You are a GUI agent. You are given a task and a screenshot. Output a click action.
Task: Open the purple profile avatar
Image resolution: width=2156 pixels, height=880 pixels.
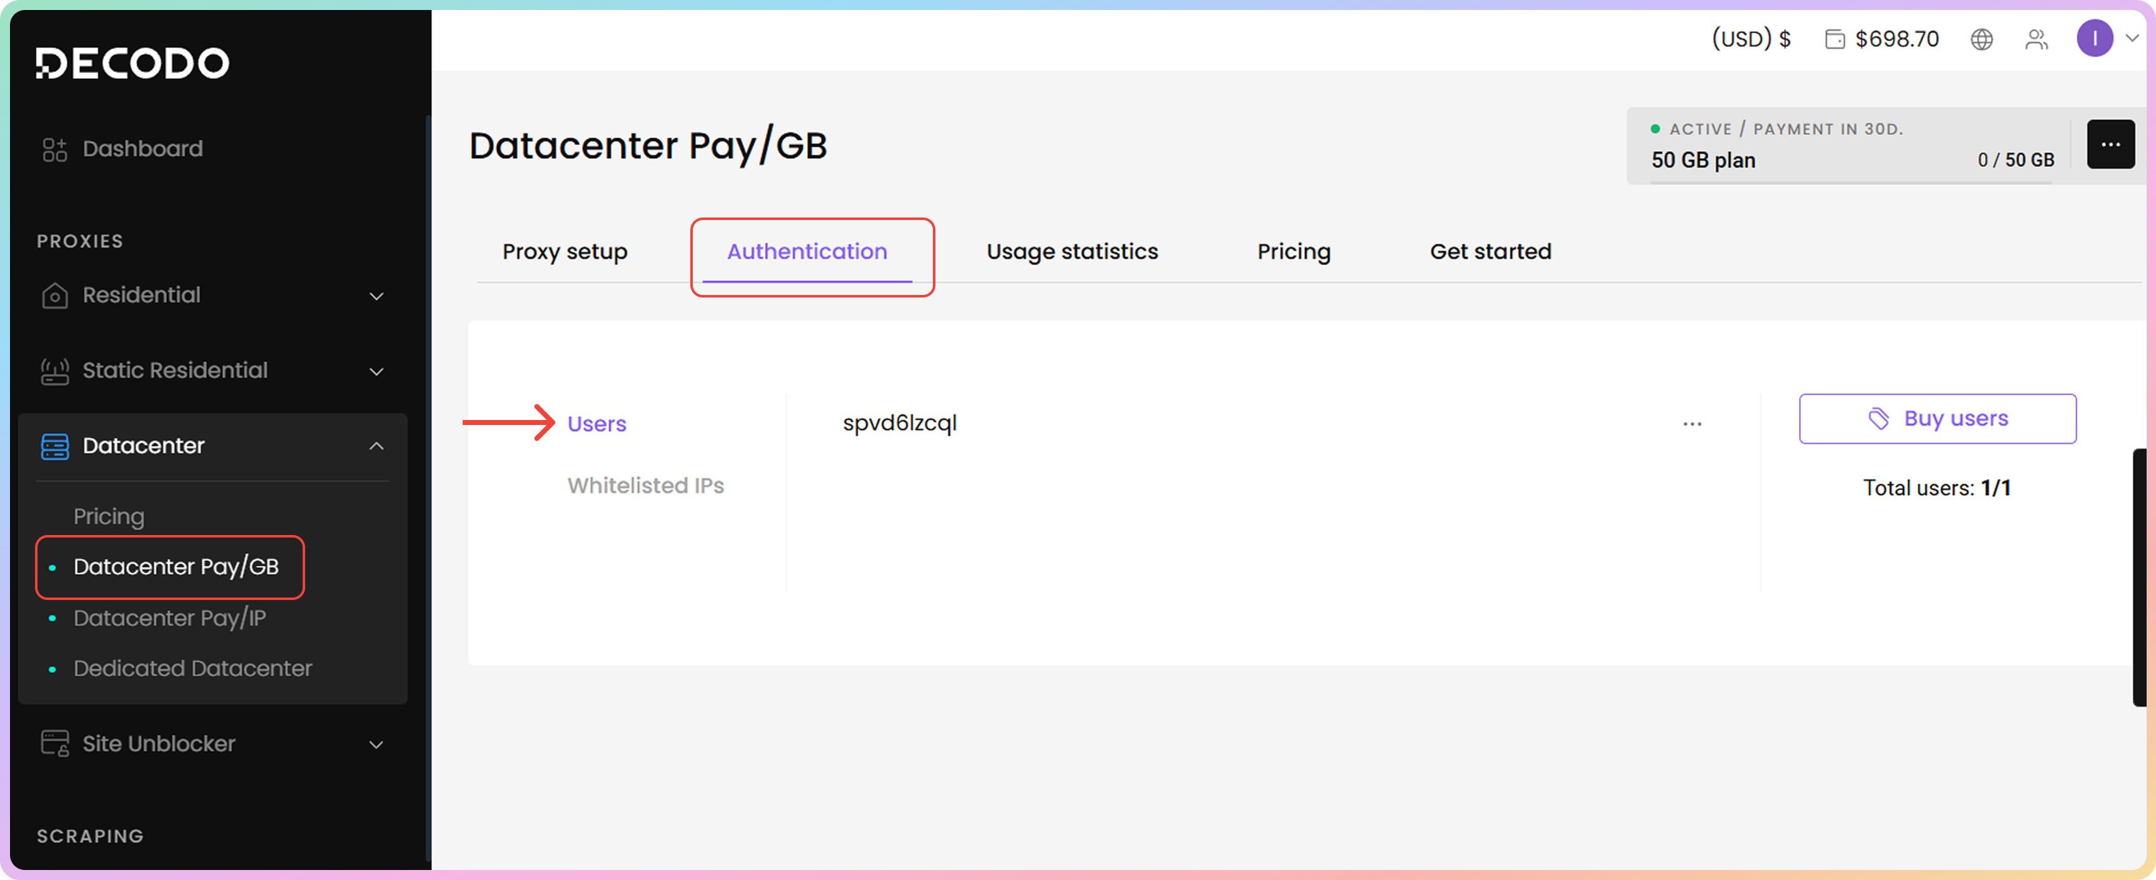[x=2094, y=39]
